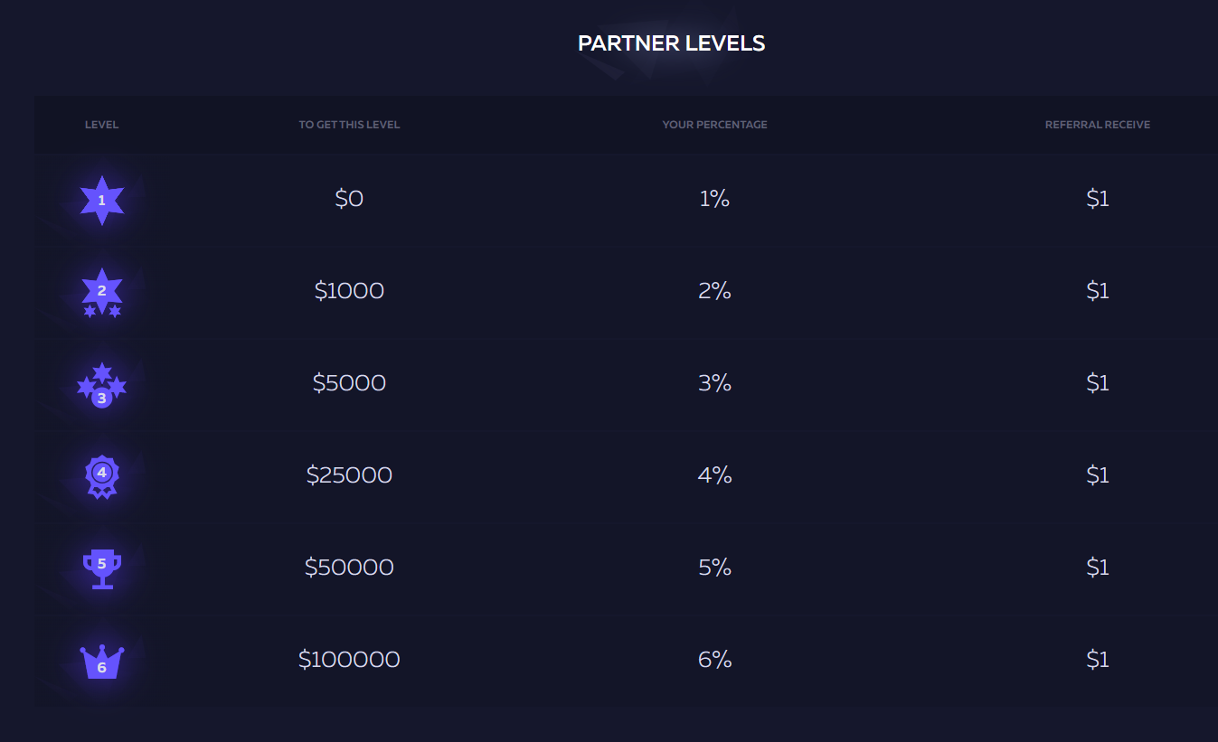Click the level 6 crown icon
Screen dimensions: 1218x742
click(102, 662)
